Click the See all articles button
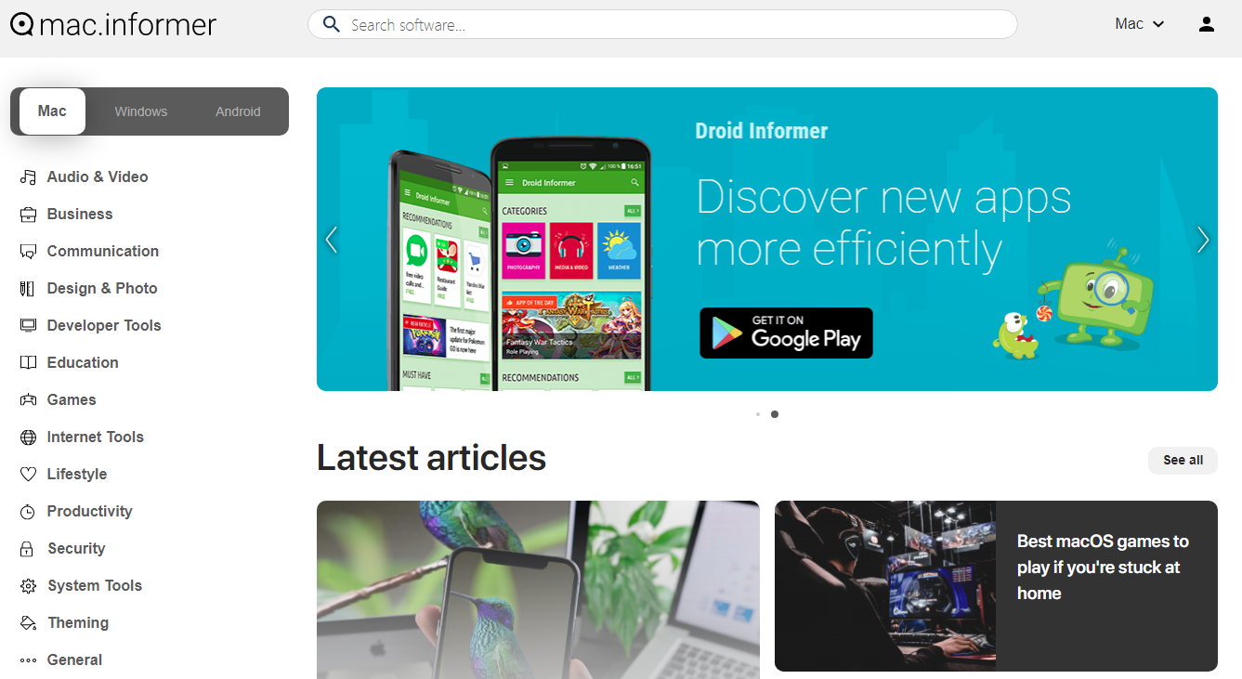Viewport: 1242px width, 679px height. [x=1183, y=460]
